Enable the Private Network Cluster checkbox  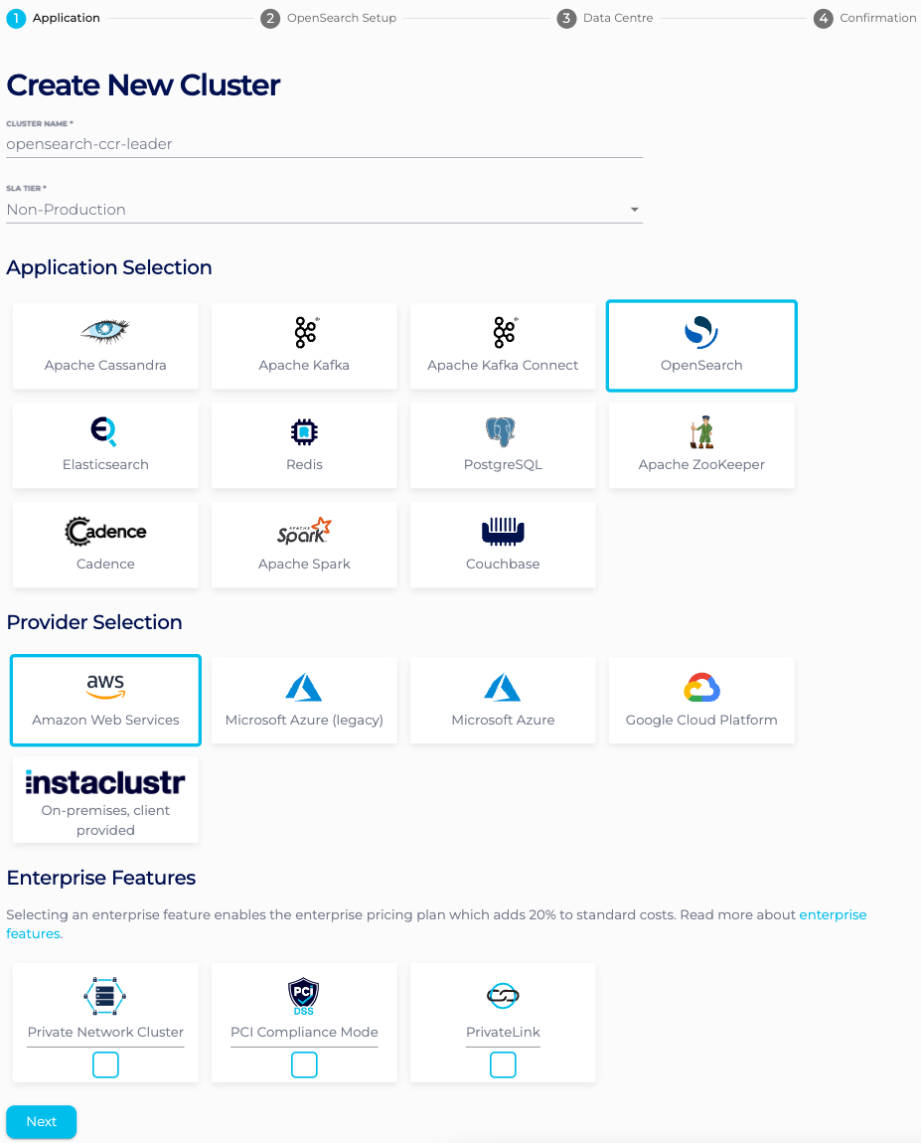(105, 1064)
